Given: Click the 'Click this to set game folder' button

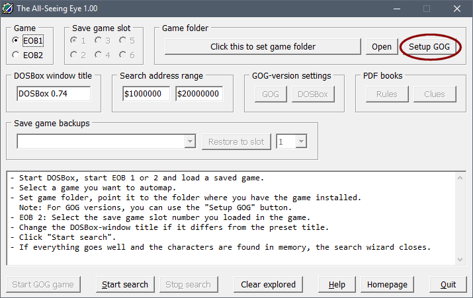Looking at the screenshot, I should (263, 46).
